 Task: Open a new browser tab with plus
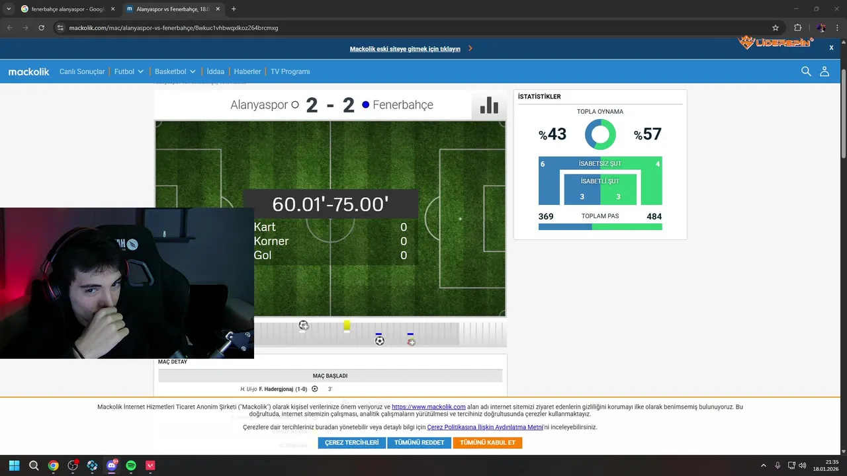click(234, 9)
